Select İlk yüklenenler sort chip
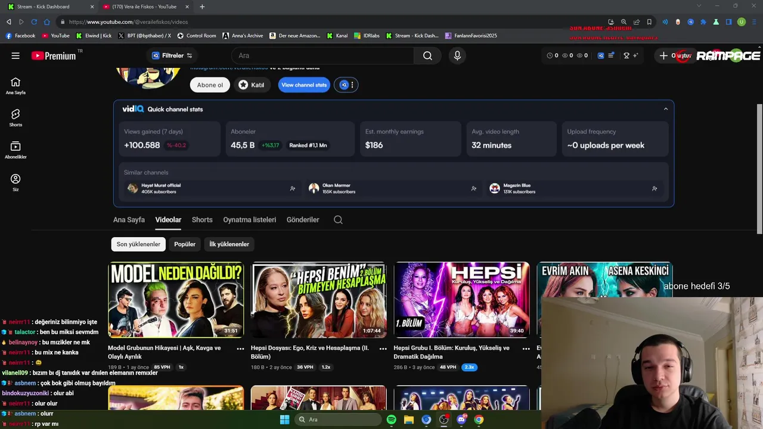Viewport: 763px width, 429px height. 229,244
